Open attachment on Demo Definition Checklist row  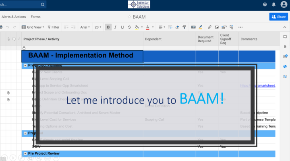[x=8, y=100]
